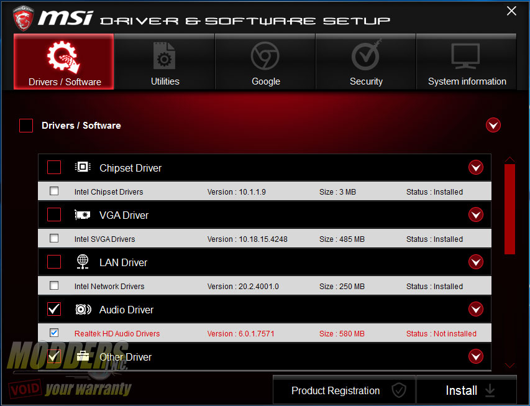This screenshot has height=406, width=530.
Task: Open the System information tab
Action: point(467,62)
